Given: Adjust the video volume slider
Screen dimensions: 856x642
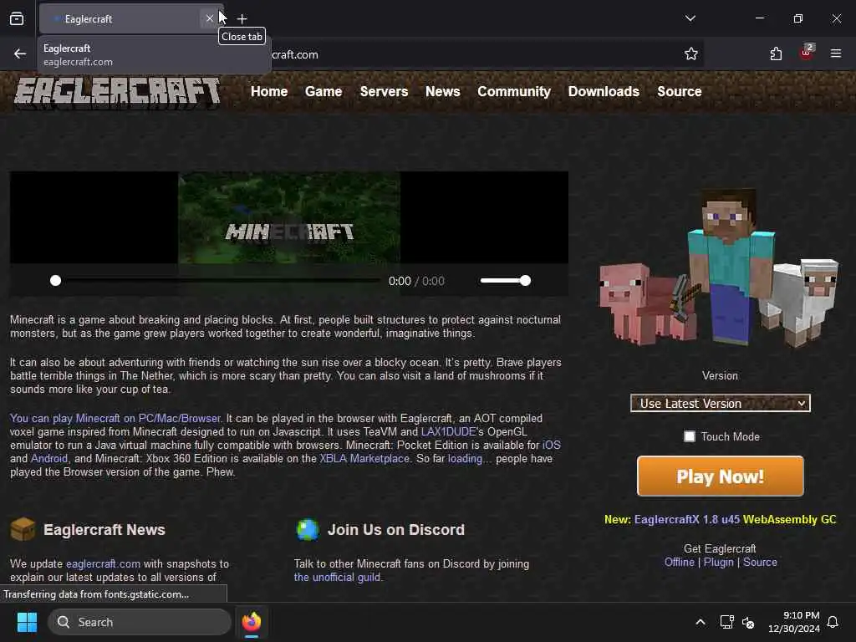Looking at the screenshot, I should (x=505, y=281).
